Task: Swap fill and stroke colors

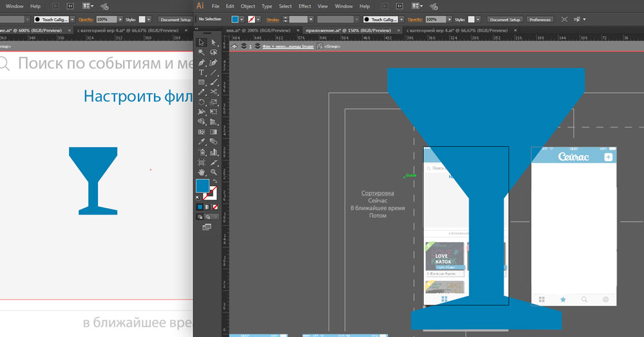Action: click(x=215, y=181)
